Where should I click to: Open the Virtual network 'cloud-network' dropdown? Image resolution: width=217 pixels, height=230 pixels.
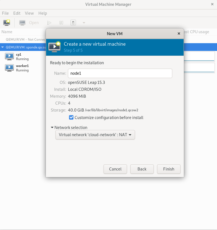[x=95, y=135]
